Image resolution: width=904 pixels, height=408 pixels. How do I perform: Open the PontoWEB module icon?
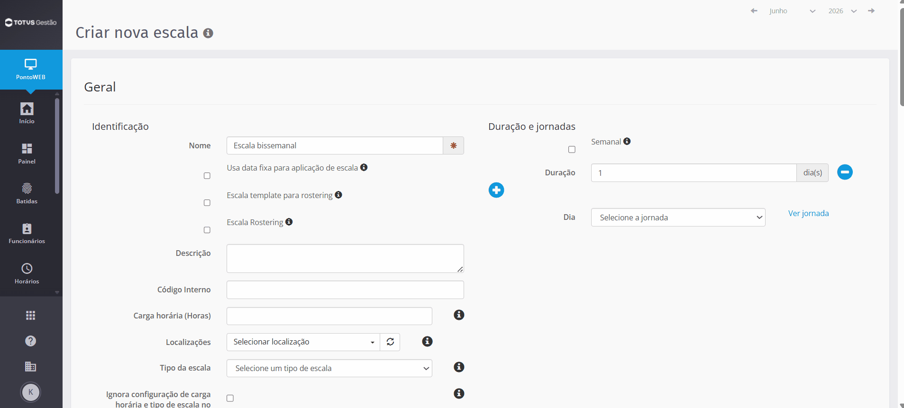(31, 69)
